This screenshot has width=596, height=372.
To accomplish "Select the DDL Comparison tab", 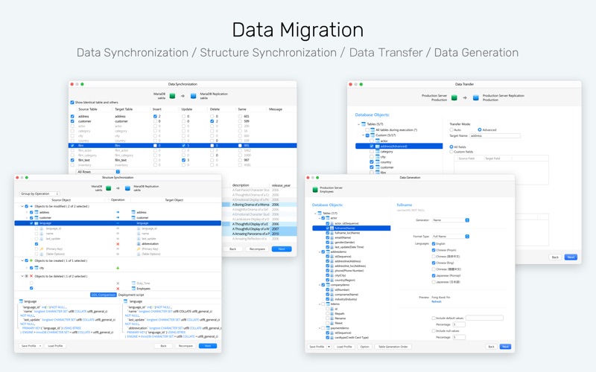I will (x=104, y=295).
